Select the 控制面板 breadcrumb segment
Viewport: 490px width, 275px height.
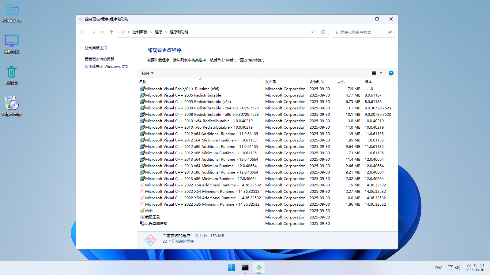tap(140, 32)
